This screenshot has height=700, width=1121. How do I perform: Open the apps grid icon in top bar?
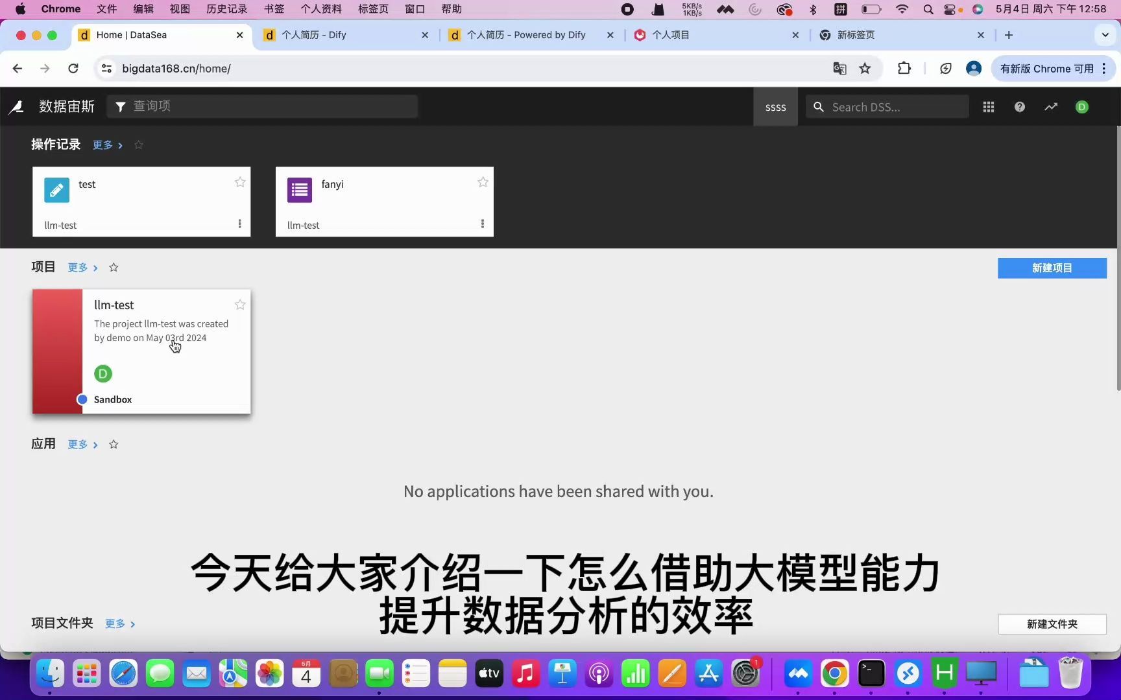click(988, 107)
